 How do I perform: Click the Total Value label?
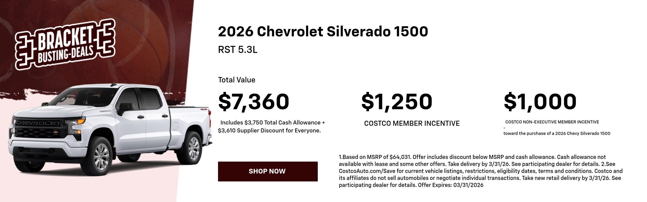237,80
